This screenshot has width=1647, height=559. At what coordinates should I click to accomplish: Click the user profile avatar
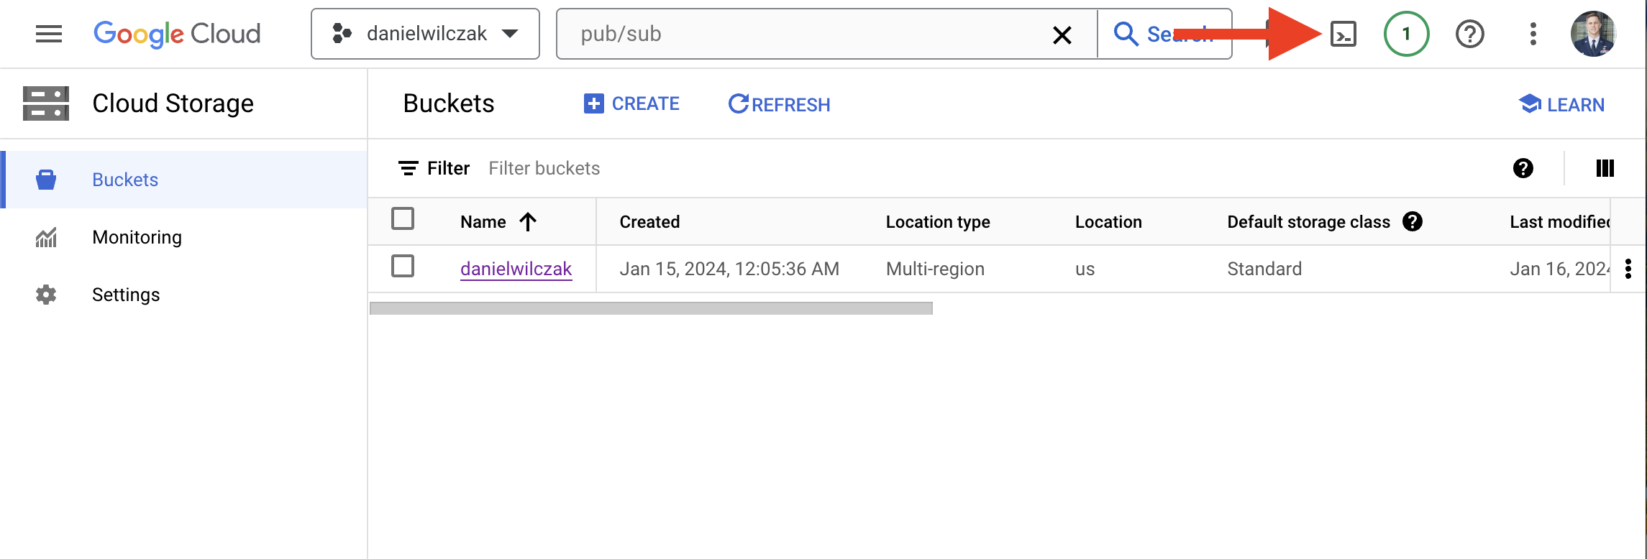pos(1593,34)
